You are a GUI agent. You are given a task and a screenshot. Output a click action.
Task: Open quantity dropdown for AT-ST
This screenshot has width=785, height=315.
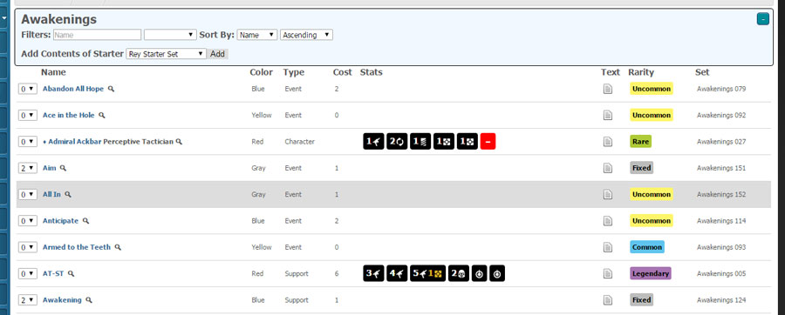[x=28, y=273]
